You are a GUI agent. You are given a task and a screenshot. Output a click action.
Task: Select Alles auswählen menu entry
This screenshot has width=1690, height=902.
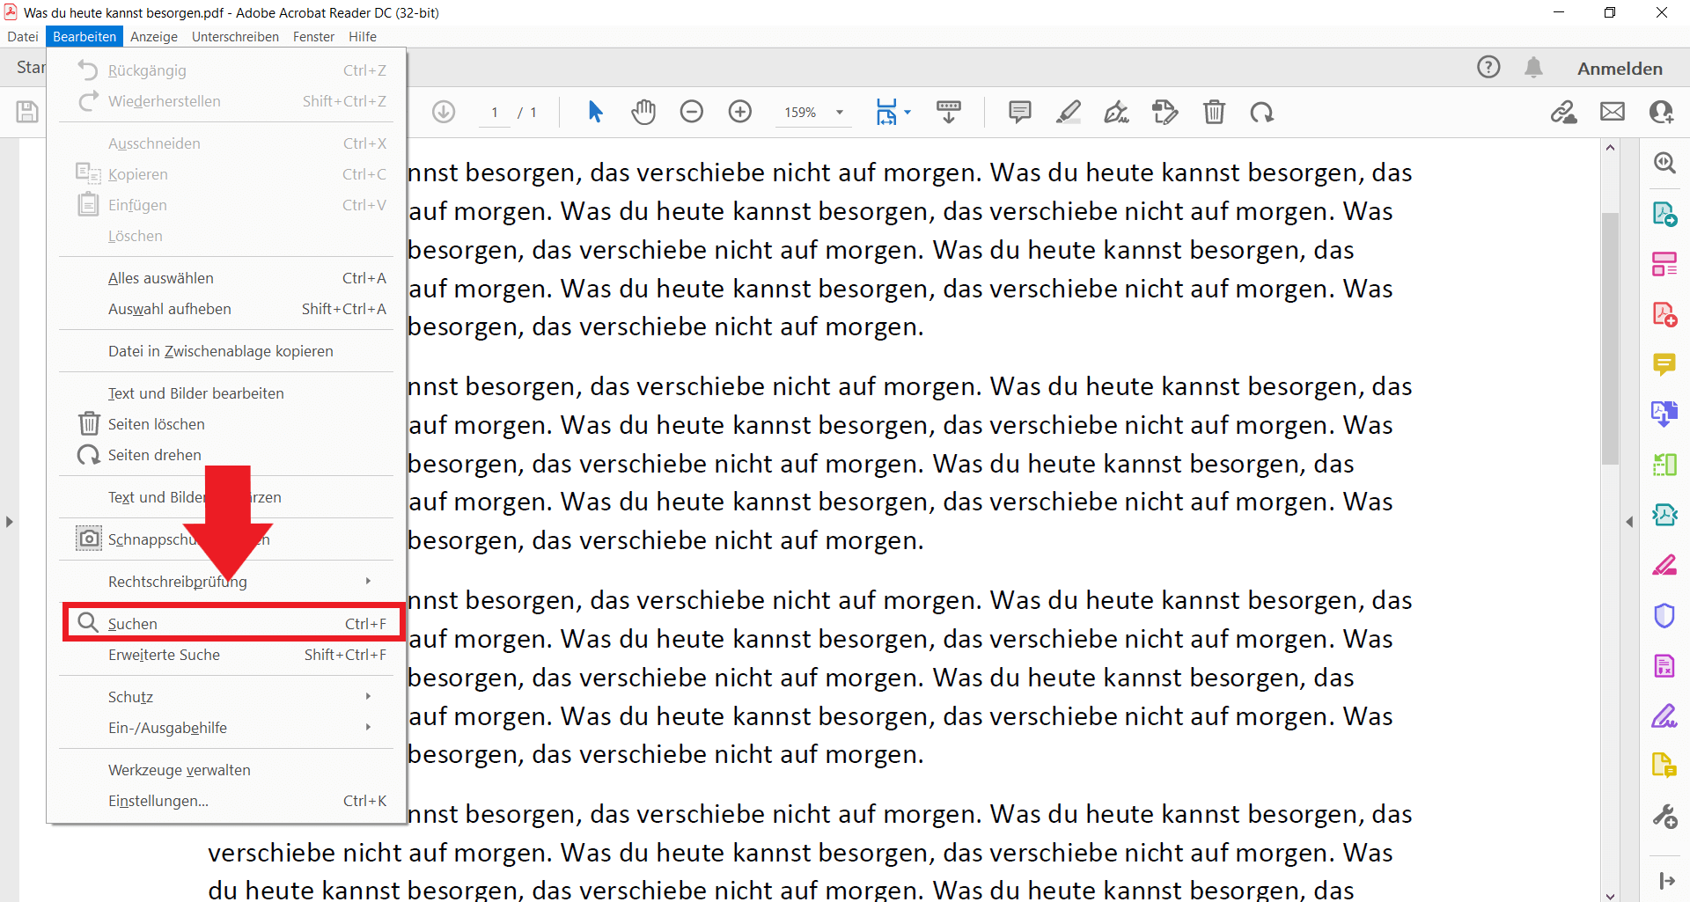(x=228, y=278)
